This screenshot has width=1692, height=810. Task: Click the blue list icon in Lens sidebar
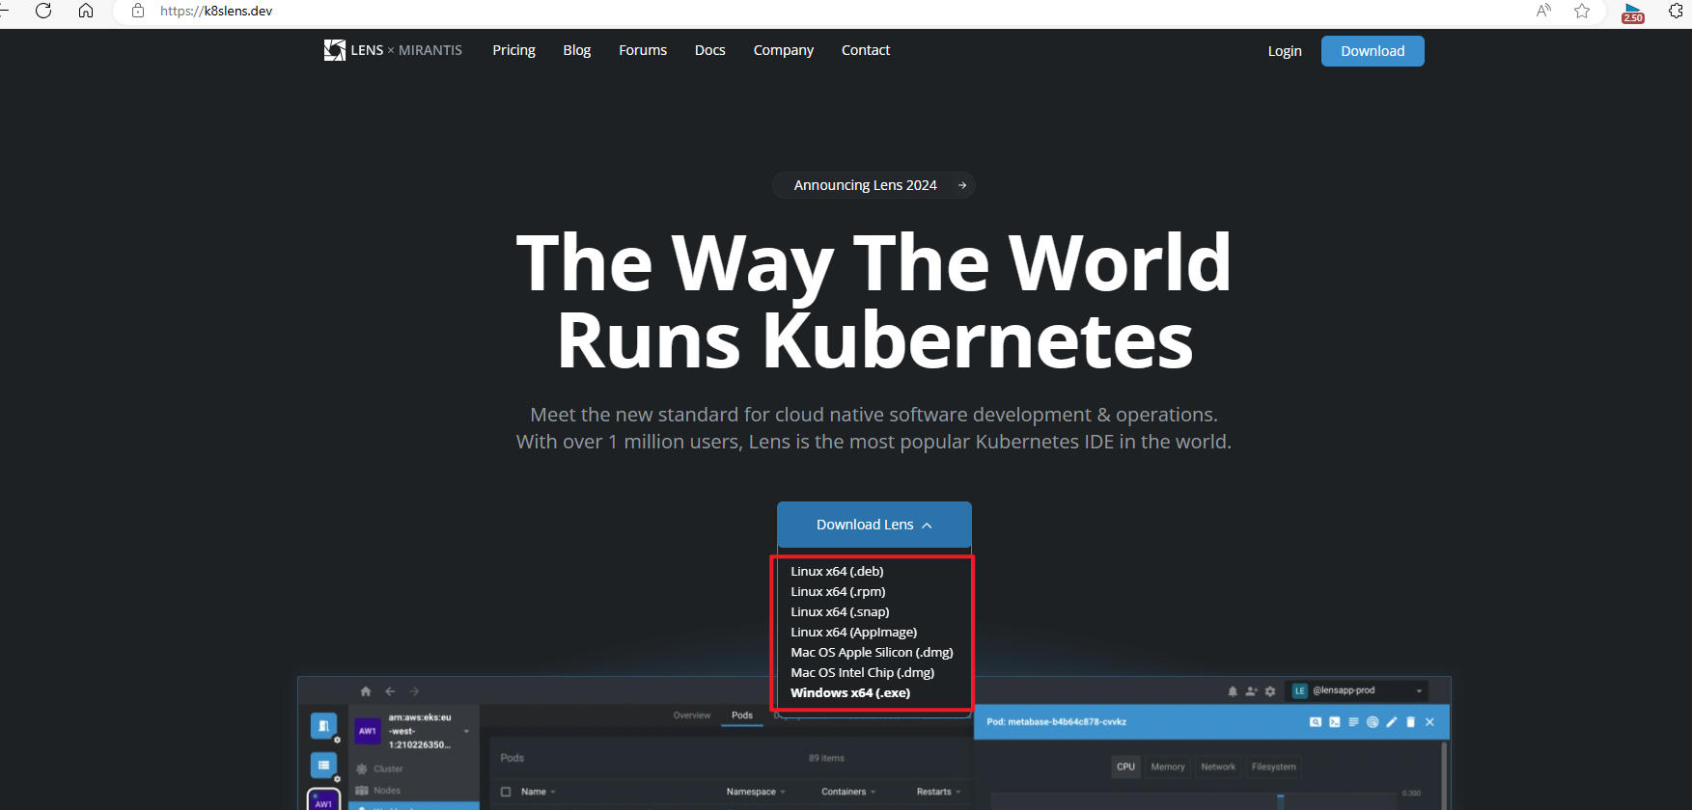pos(323,765)
